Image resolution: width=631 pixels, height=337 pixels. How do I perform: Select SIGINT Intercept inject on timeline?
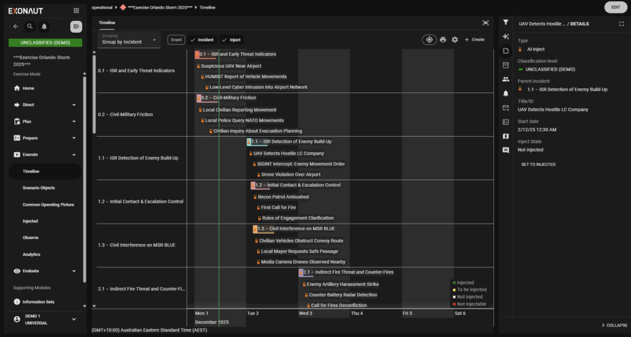pyautogui.click(x=300, y=164)
